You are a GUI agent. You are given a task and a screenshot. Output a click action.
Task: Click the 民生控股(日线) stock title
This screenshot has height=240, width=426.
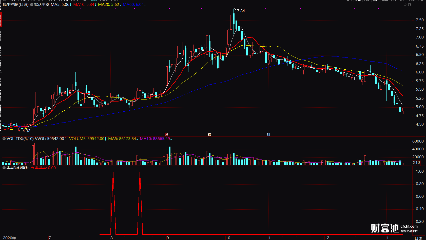[16, 5]
